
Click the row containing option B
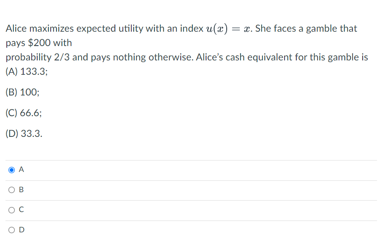pyautogui.click(x=192, y=190)
